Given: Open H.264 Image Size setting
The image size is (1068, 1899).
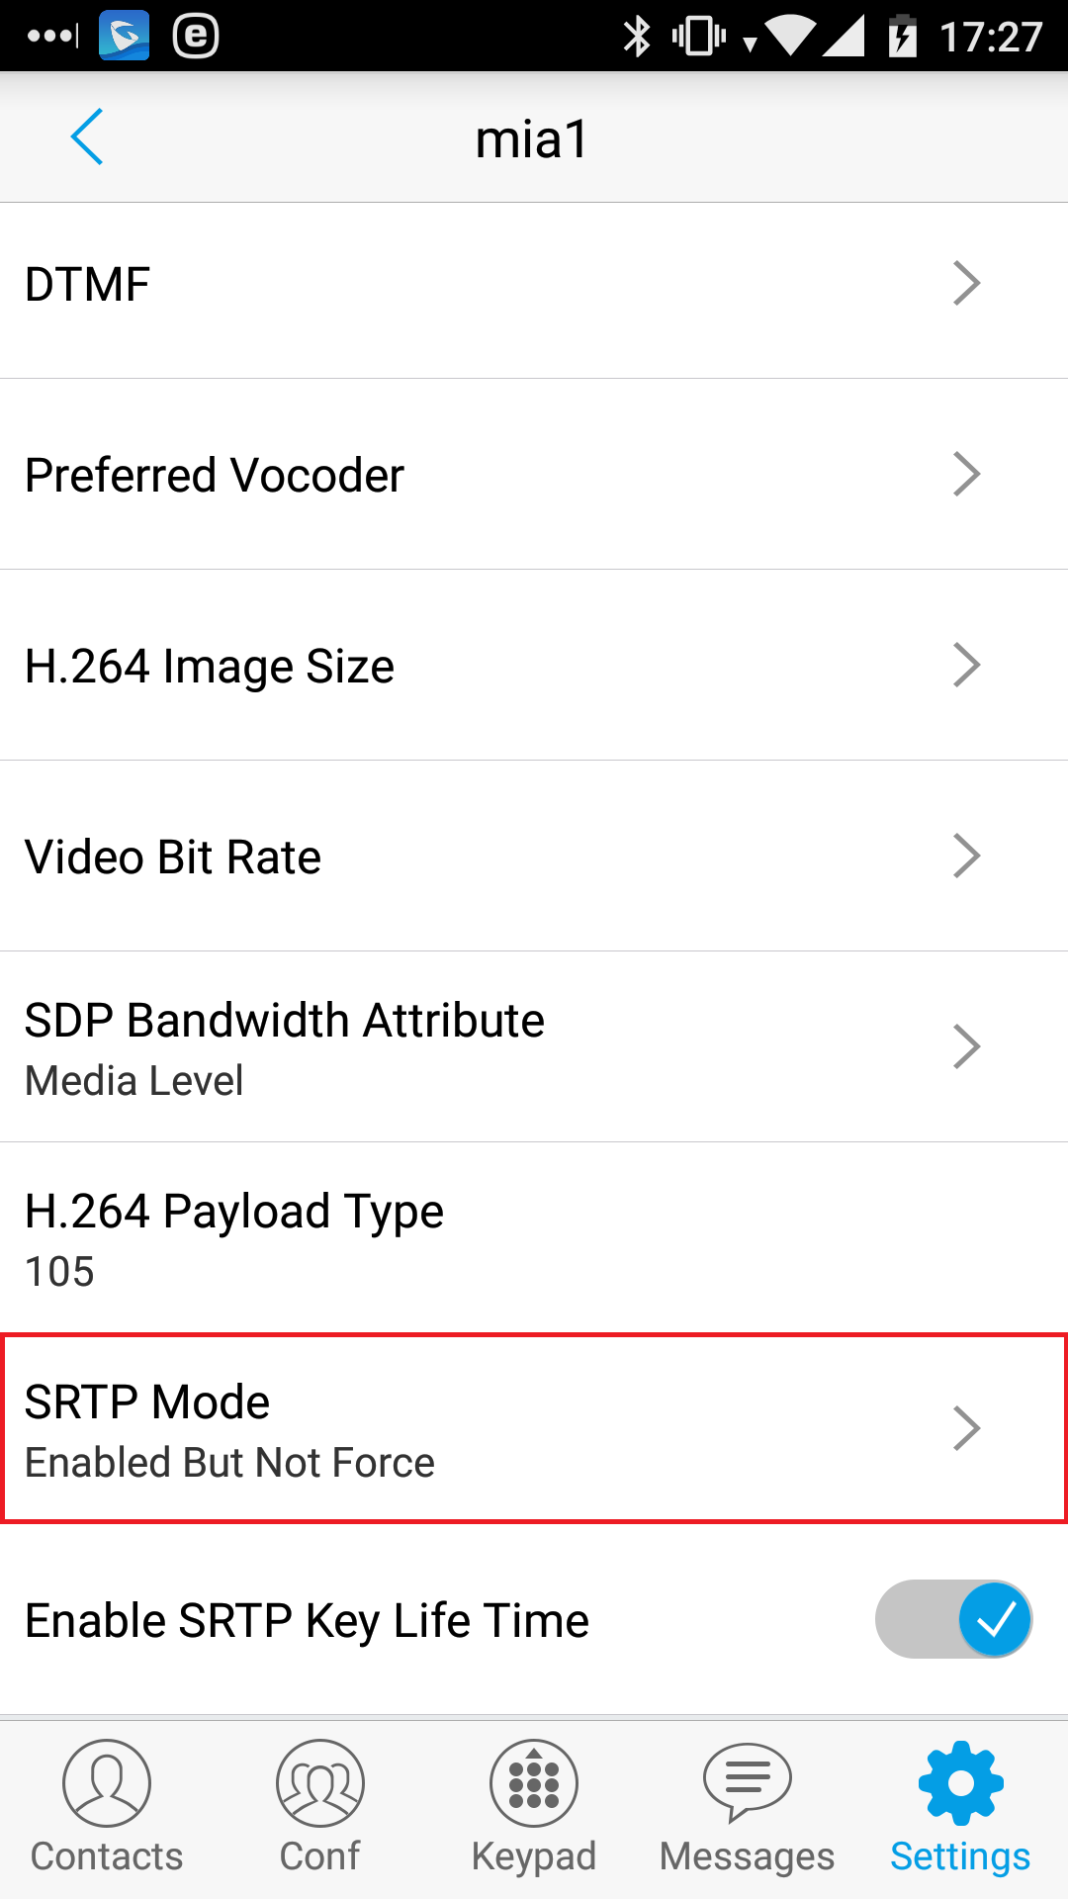Looking at the screenshot, I should [x=534, y=666].
